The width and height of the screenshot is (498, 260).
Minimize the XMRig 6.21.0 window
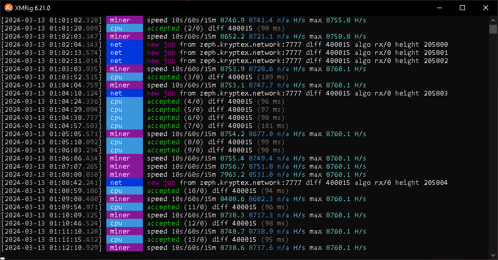tap(440, 8)
